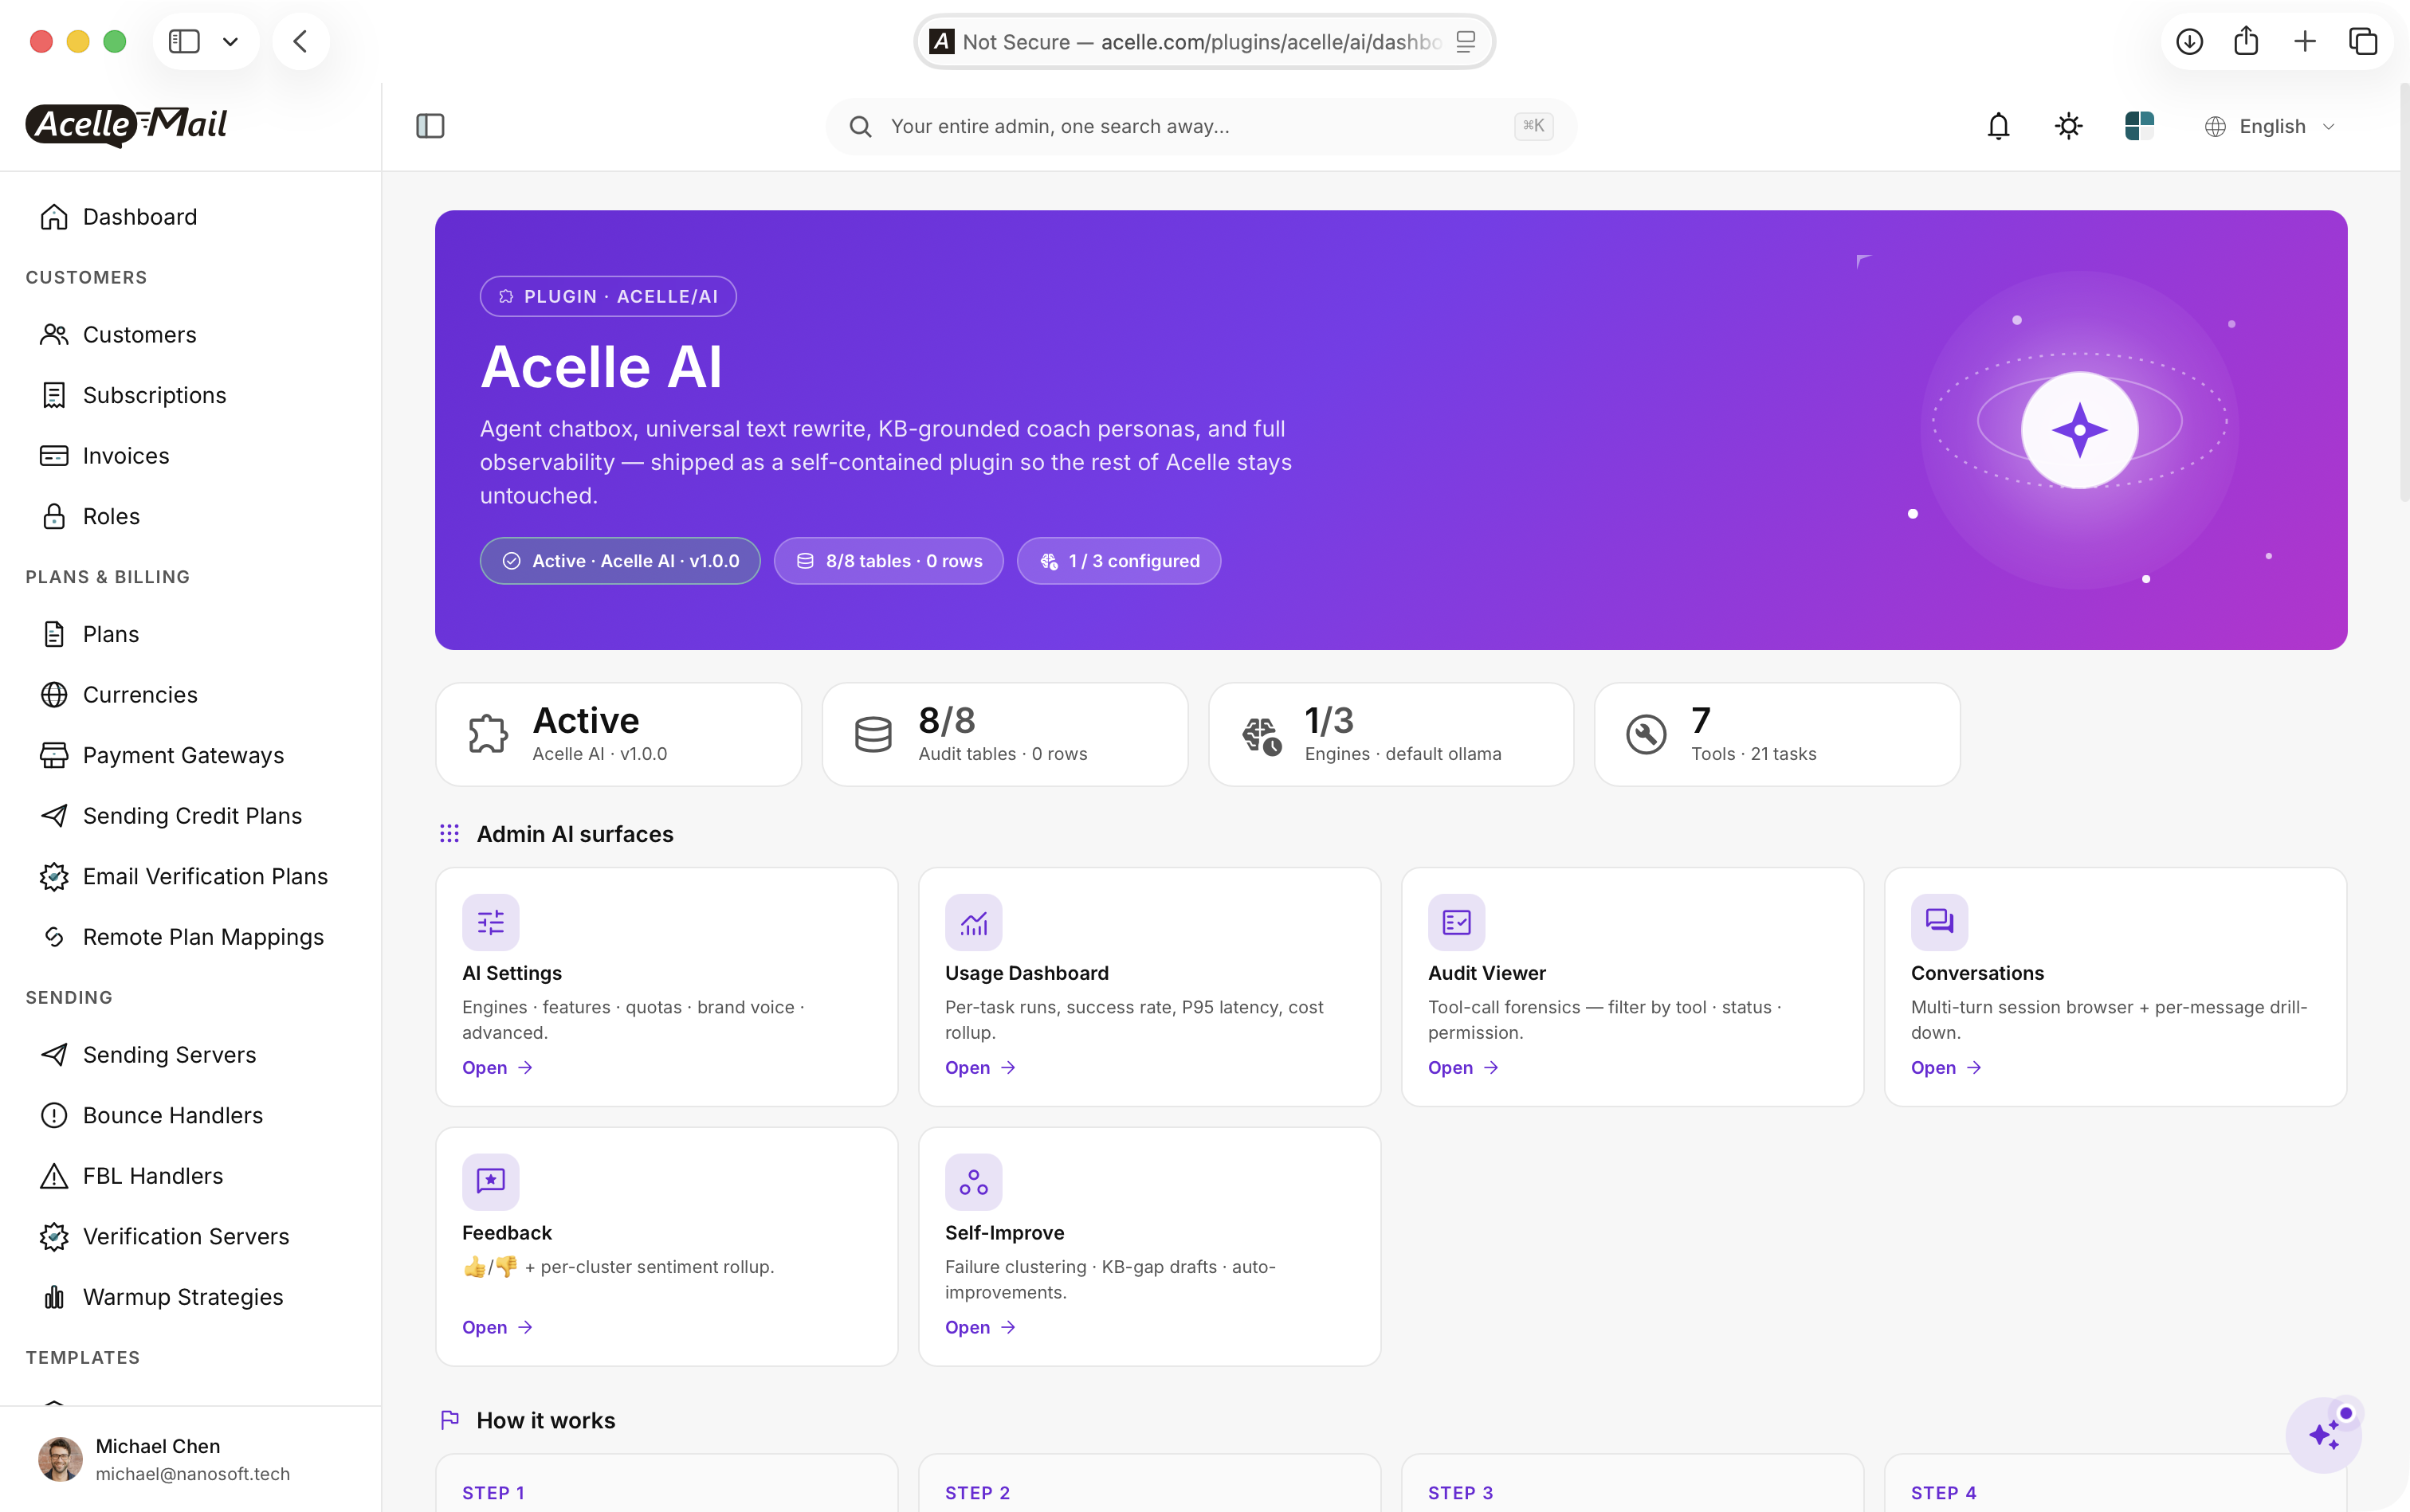Click the Acelle Mail logo
The width and height of the screenshot is (2410, 1512).
point(126,125)
